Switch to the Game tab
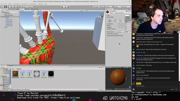The image size is (180, 101). [x=28, y=9]
